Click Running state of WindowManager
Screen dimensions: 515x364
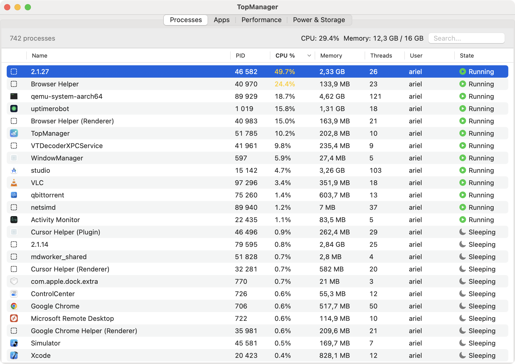coord(481,158)
